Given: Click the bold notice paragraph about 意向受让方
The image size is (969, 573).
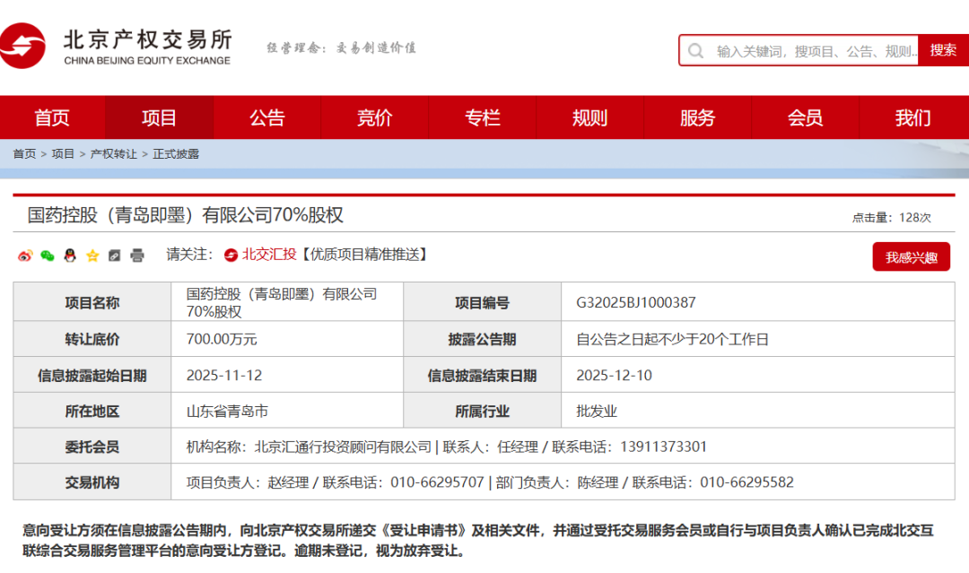Looking at the screenshot, I should point(477,541).
